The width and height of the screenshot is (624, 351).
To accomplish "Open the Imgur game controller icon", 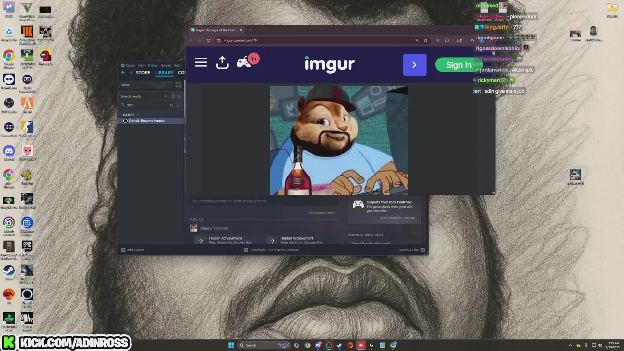I will pos(244,62).
